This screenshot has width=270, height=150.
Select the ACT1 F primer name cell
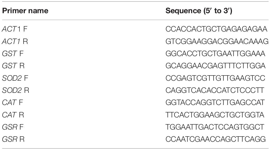[x=15, y=29]
